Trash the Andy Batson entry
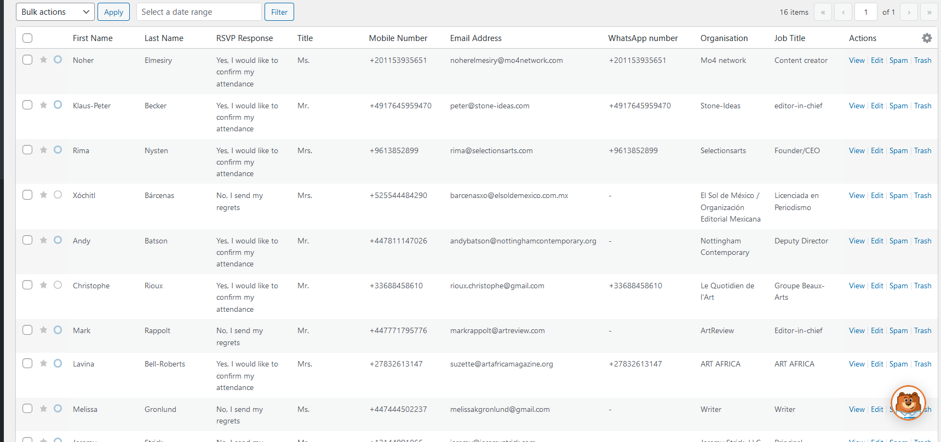 pos(922,241)
